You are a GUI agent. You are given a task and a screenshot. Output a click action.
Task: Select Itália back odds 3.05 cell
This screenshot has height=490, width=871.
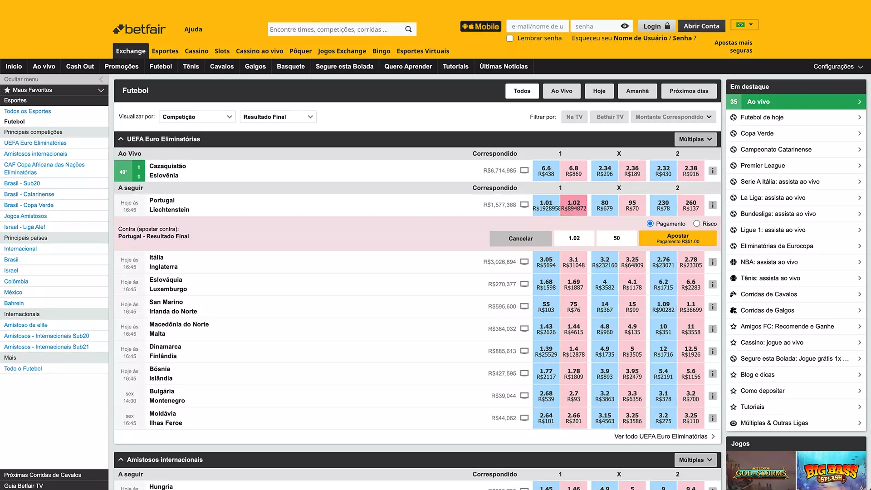coord(546,262)
